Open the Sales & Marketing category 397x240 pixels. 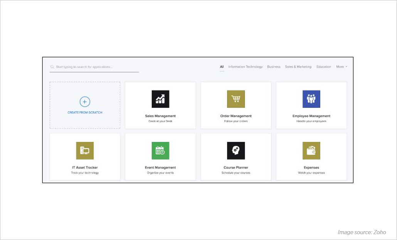click(298, 66)
